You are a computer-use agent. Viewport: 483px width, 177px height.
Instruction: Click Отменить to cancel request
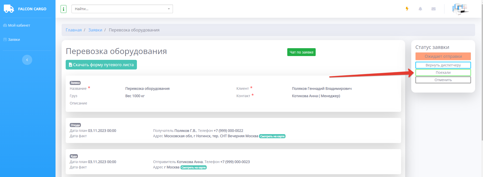click(x=443, y=80)
